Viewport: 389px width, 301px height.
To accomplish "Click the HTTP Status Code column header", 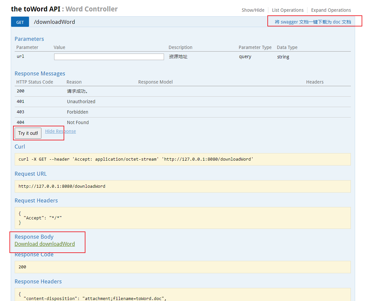I will (35, 82).
